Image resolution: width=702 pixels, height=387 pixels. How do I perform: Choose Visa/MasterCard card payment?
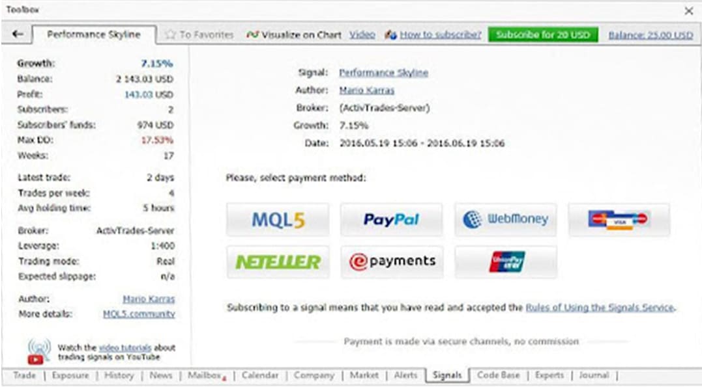point(619,219)
